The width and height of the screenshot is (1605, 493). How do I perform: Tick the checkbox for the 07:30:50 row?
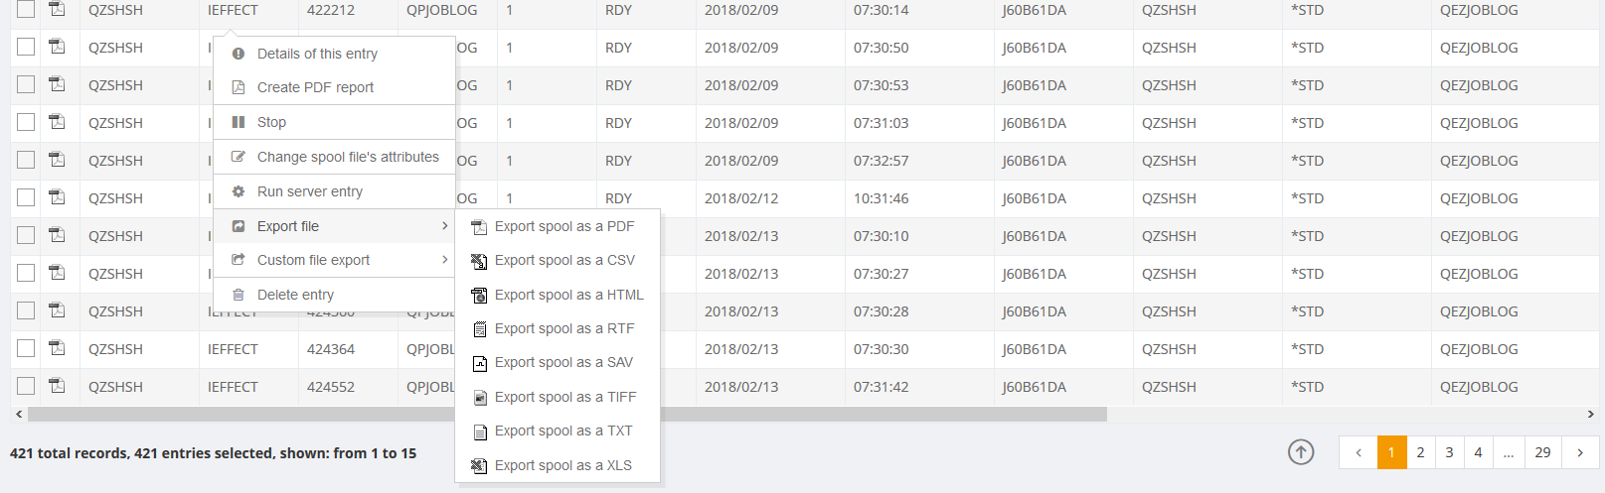[26, 47]
